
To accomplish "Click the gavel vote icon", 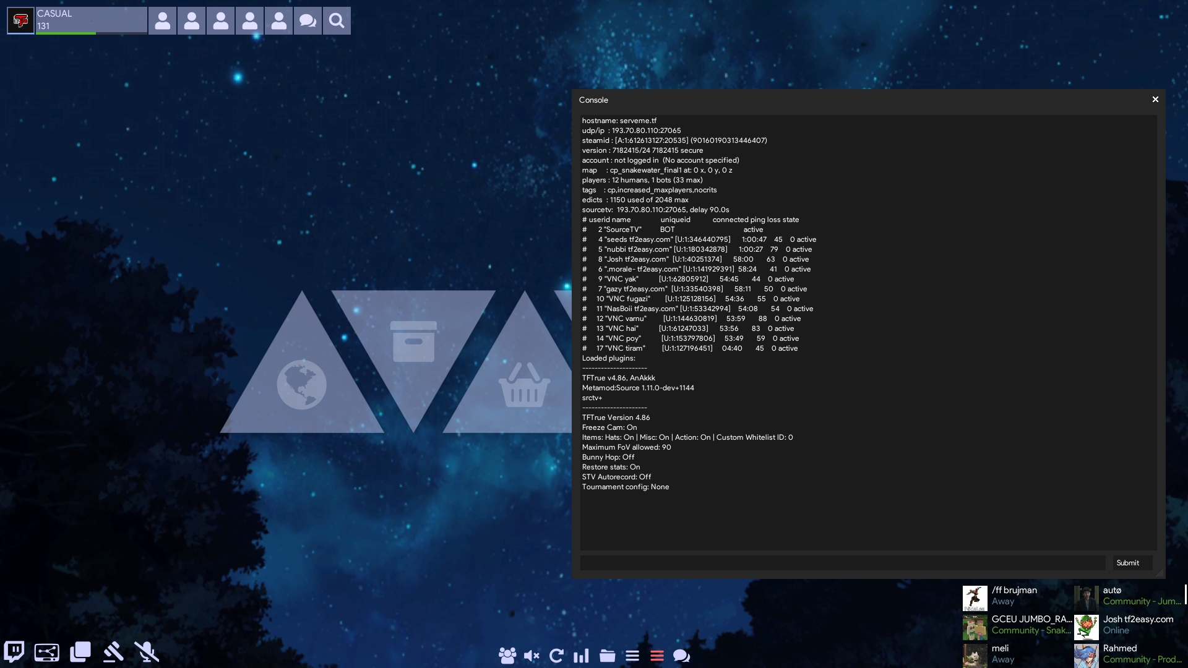I will coord(113,652).
